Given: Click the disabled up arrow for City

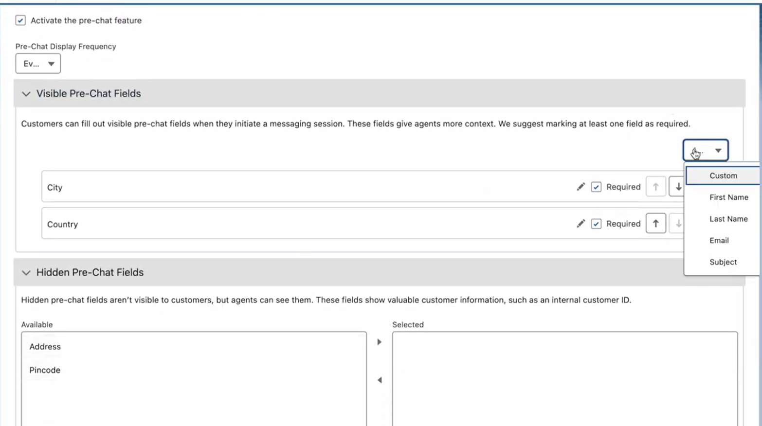Looking at the screenshot, I should (x=656, y=187).
